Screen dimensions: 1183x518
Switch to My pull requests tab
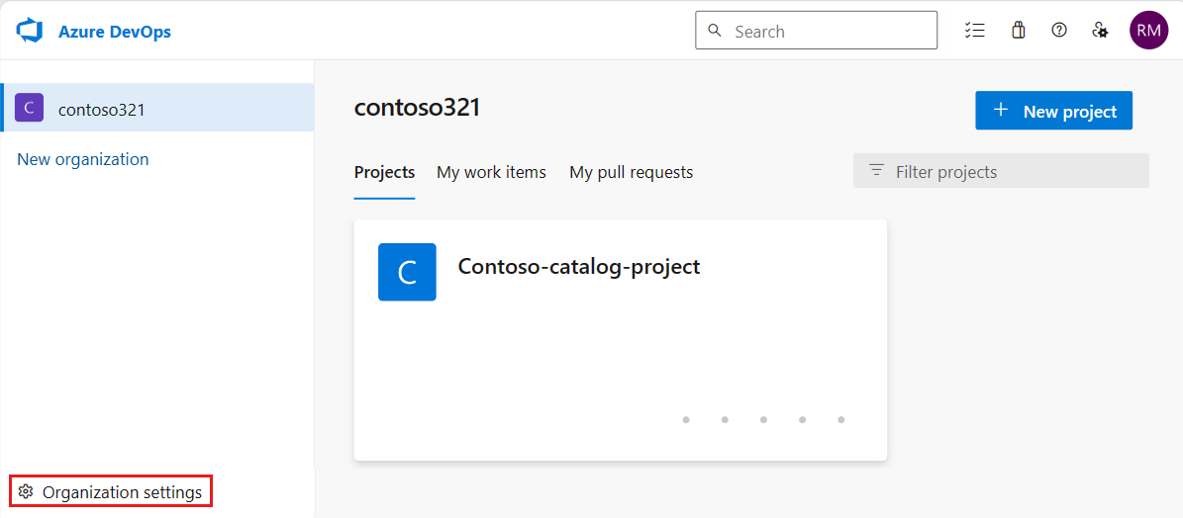coord(631,172)
